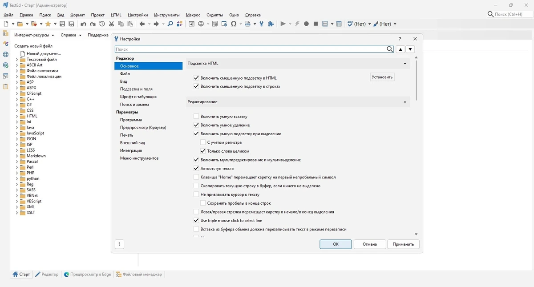The image size is (534, 287).
Task: Click the Favorites star icon
Action: point(48,24)
